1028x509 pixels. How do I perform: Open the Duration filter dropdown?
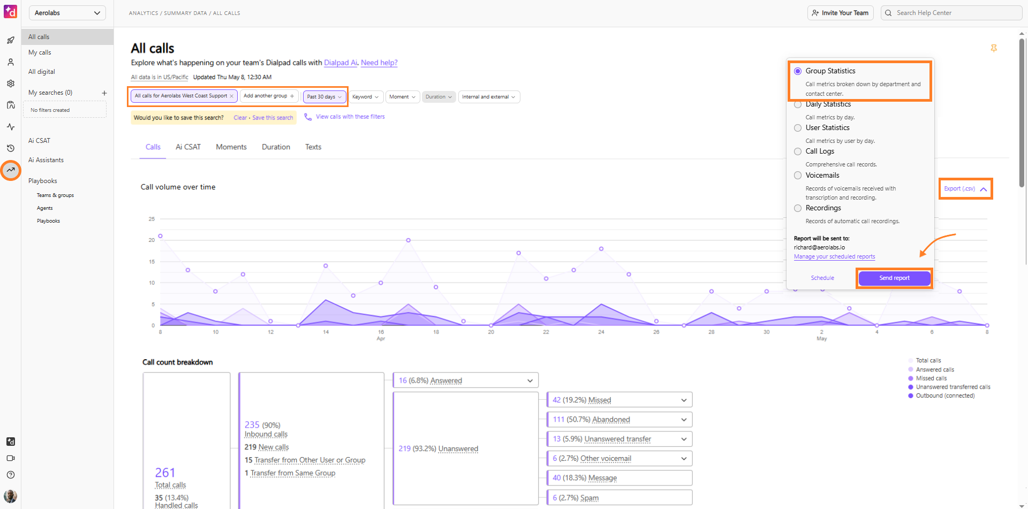tap(439, 97)
